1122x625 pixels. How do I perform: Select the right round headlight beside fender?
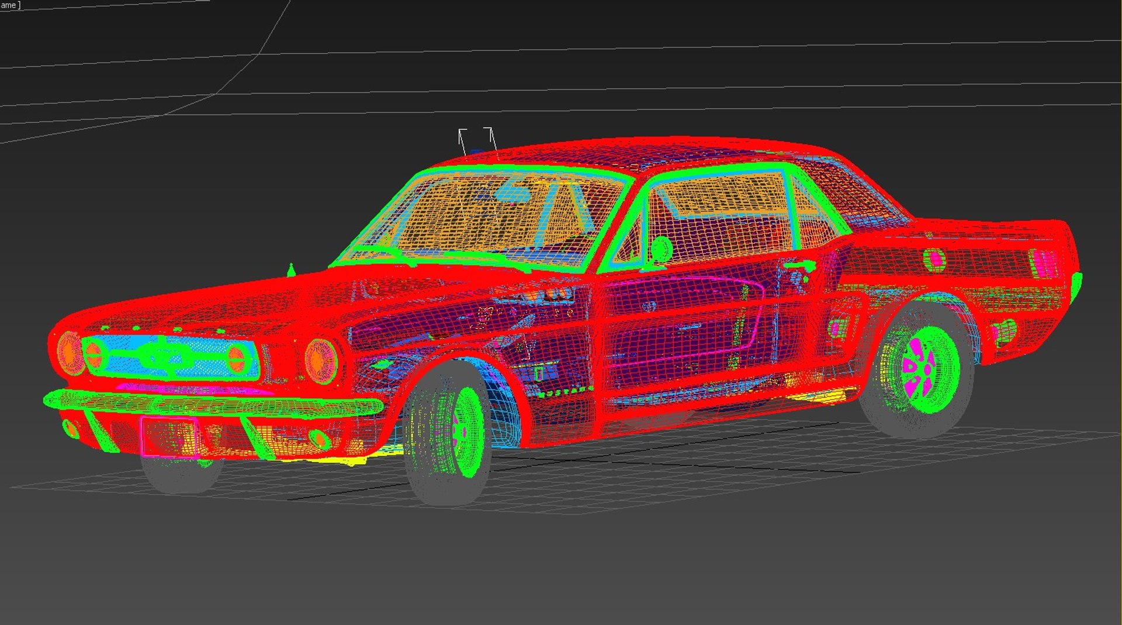pyautogui.click(x=321, y=360)
